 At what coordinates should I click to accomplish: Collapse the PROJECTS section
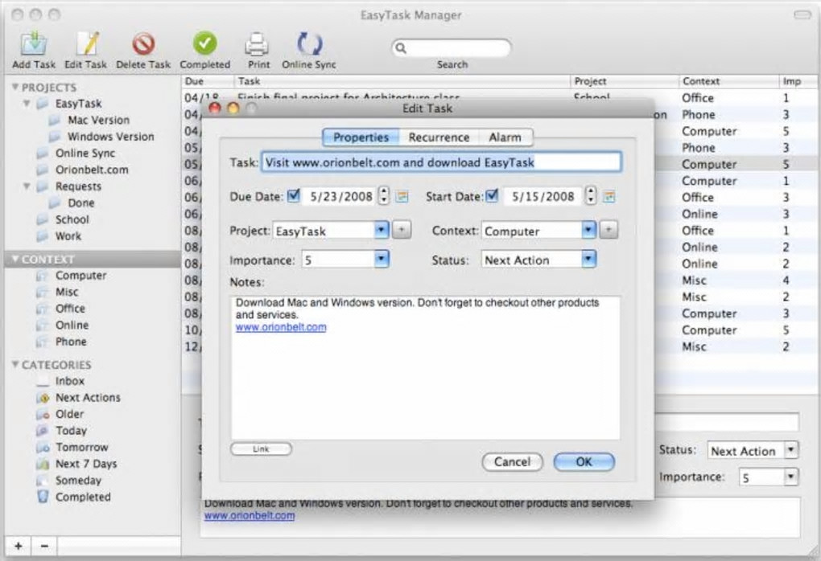pyautogui.click(x=15, y=87)
